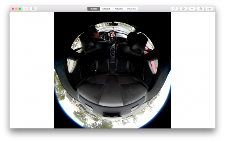This screenshot has width=225, height=142.
Task: Show photo info with the info button
Action: [x=183, y=9]
